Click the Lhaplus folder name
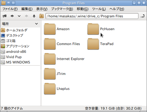Screen dimensions: 147x112 (x=63, y=89)
